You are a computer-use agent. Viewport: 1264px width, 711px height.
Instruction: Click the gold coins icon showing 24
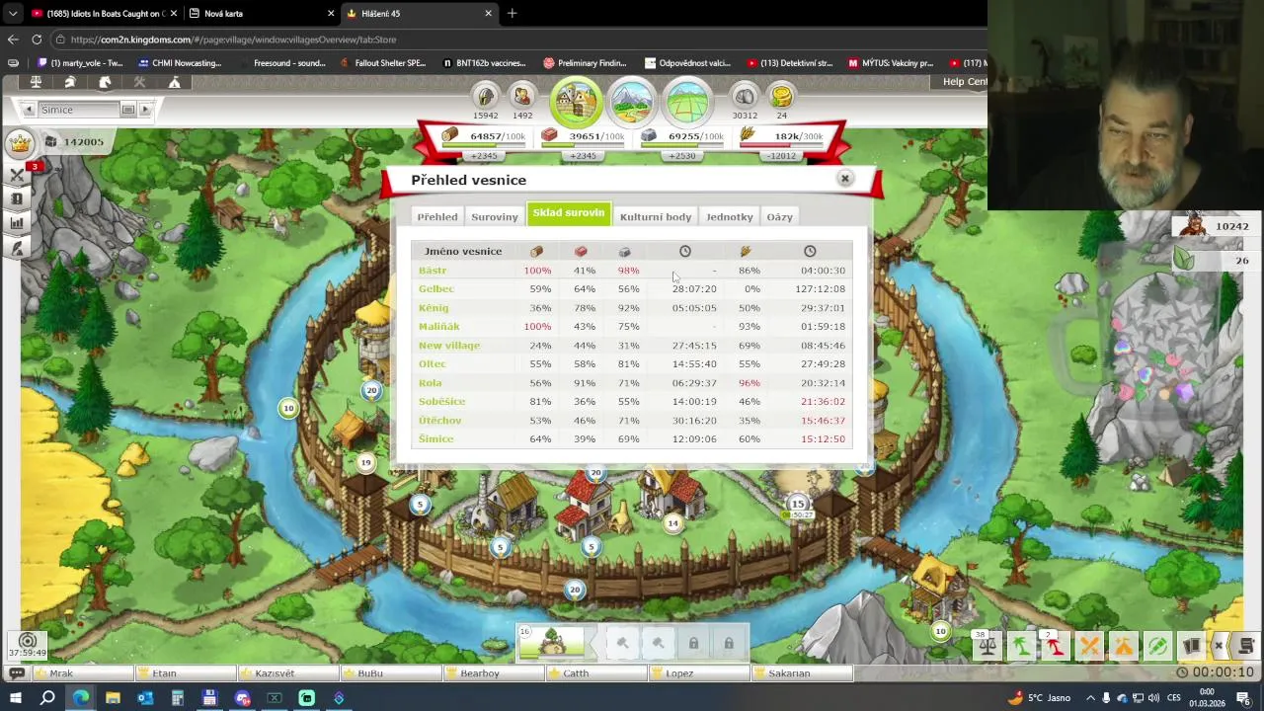click(x=782, y=96)
